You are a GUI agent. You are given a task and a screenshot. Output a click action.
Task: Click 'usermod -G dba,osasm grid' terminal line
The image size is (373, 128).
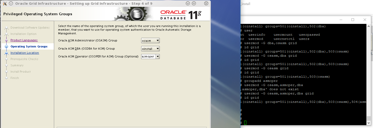270,43
